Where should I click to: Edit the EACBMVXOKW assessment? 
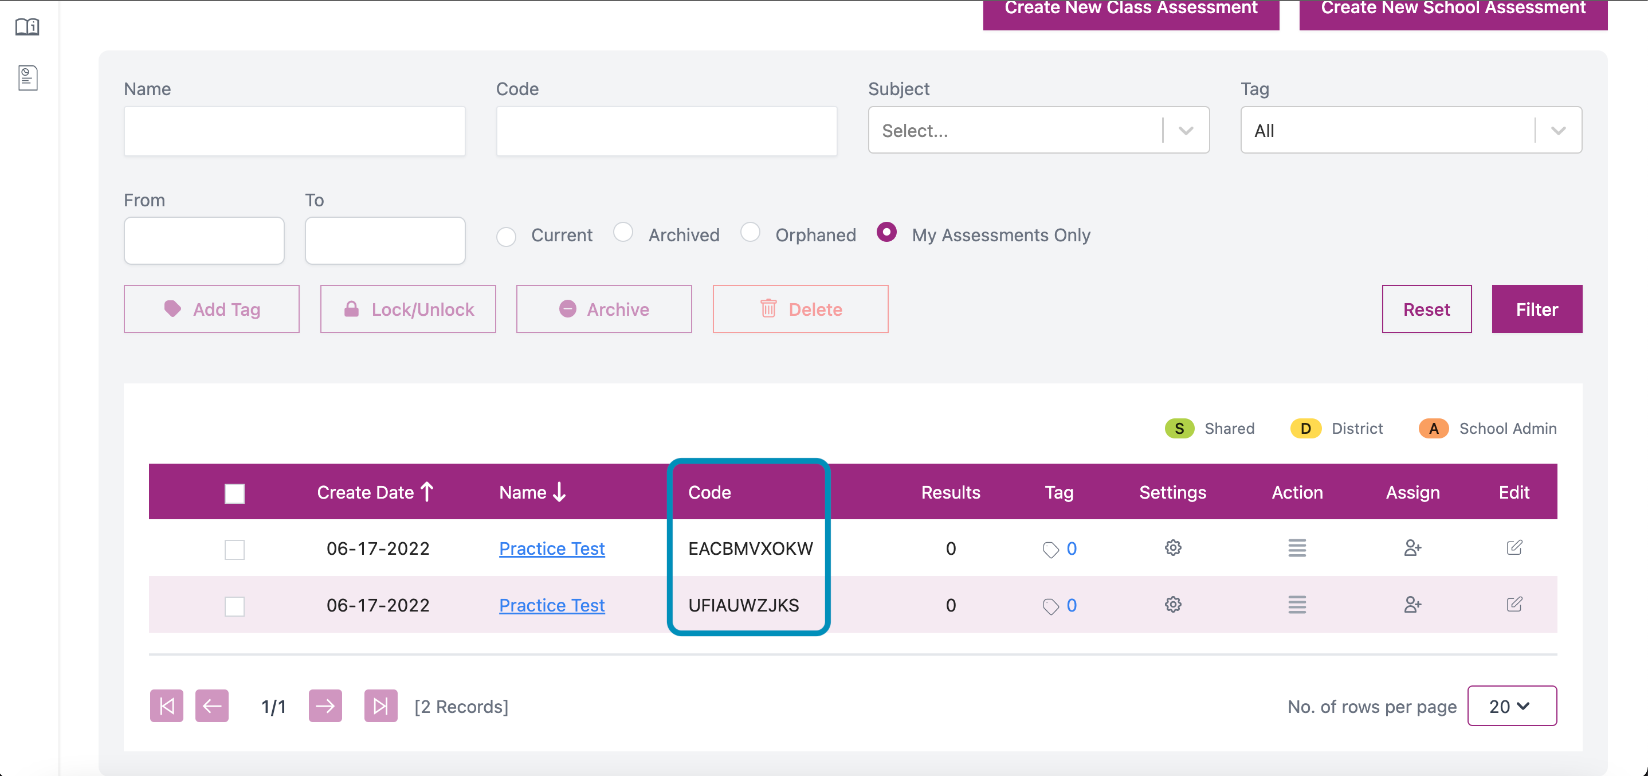(1514, 548)
